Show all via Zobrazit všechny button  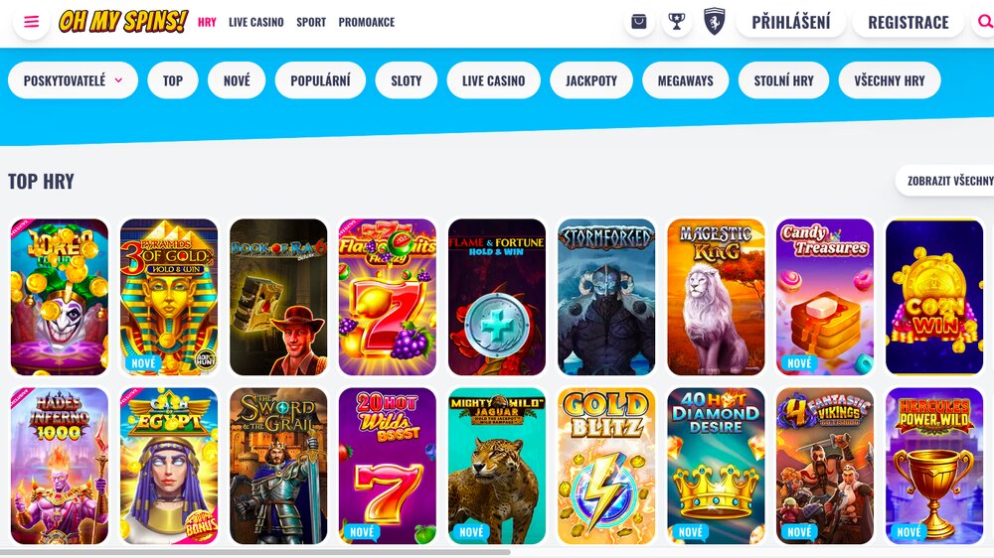point(946,181)
